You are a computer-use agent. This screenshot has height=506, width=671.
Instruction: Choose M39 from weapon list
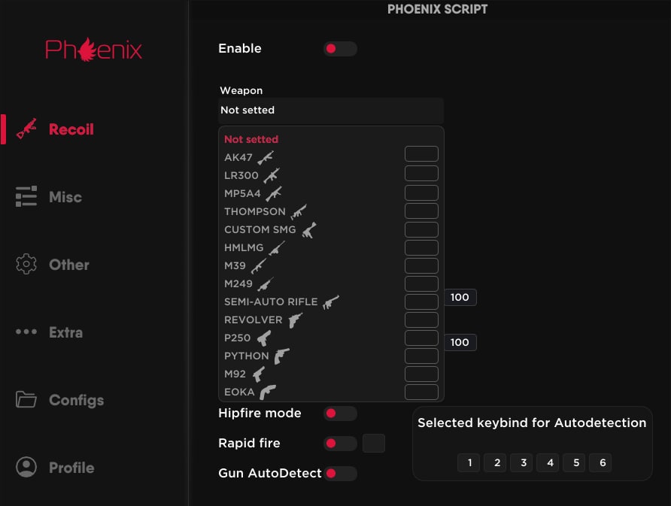click(235, 265)
